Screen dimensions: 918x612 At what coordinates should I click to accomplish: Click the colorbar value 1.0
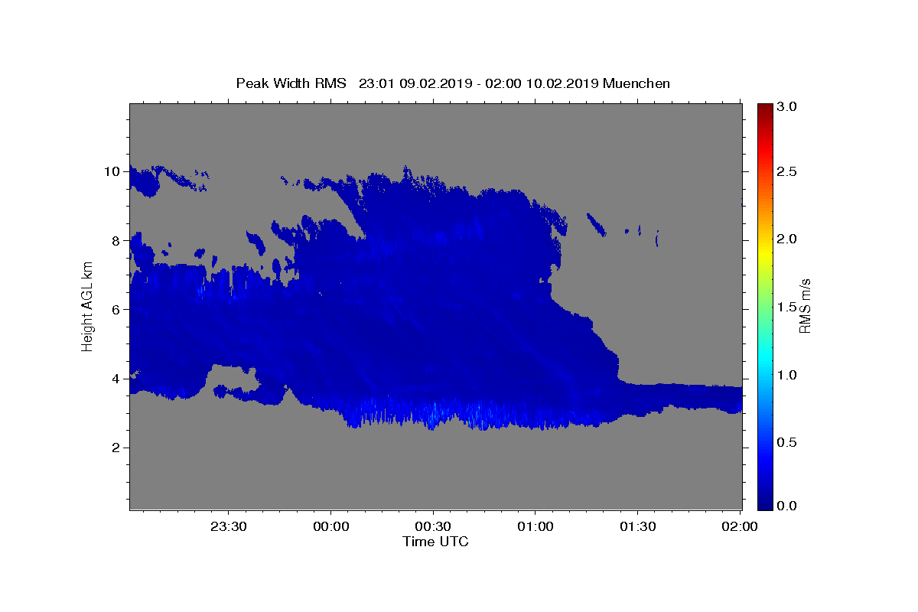[x=788, y=375]
